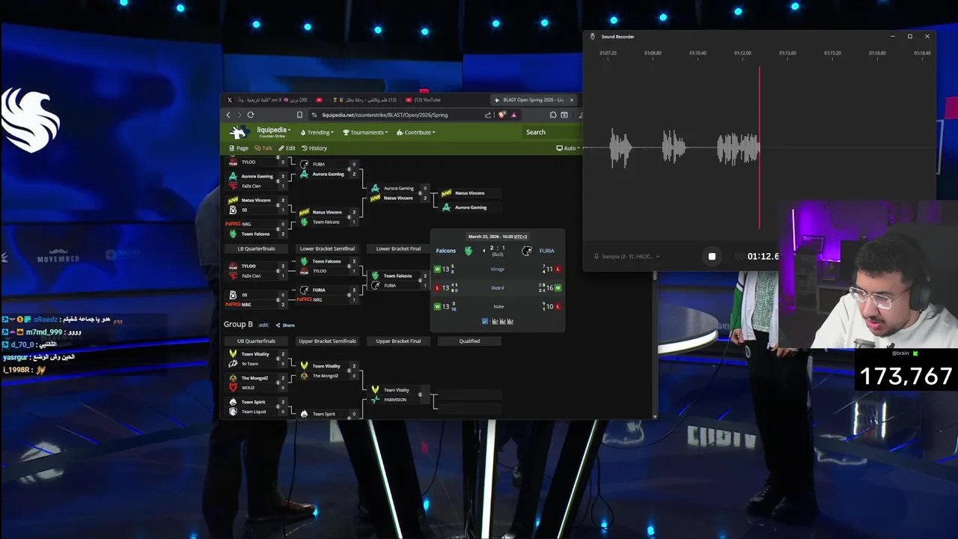958x539 pixels.
Task: Click the Brave Rewards triangle icon
Action: [513, 115]
